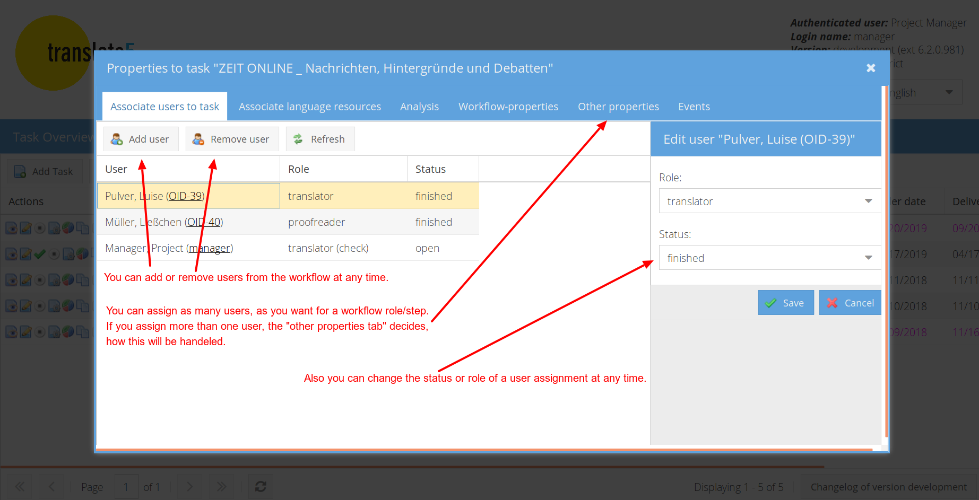Go to previous page in pager
Screen dimensions: 979x500
pyautogui.click(x=51, y=486)
